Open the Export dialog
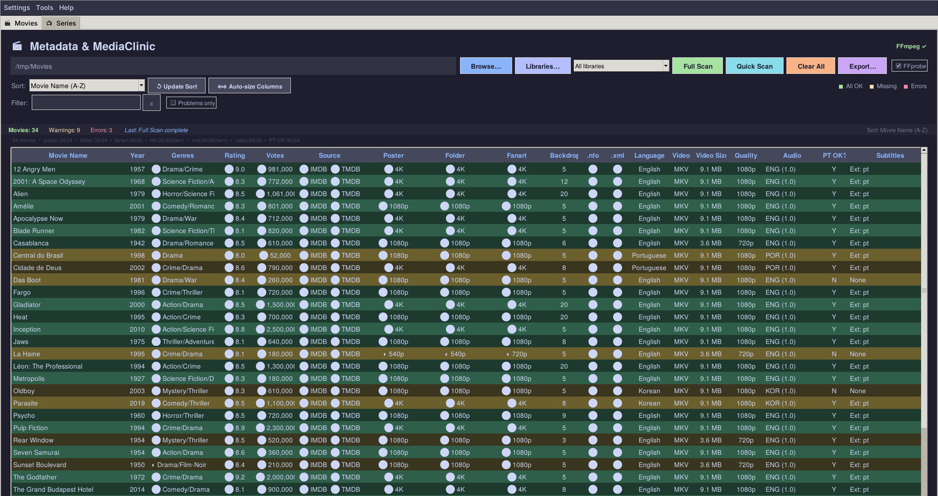The height and width of the screenshot is (496, 938). point(862,66)
